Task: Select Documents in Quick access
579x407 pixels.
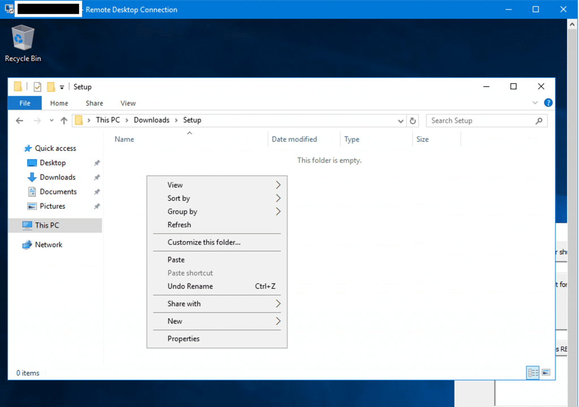Action: tap(58, 192)
